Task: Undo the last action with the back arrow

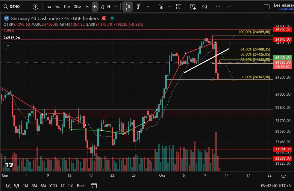Action: point(218,7)
